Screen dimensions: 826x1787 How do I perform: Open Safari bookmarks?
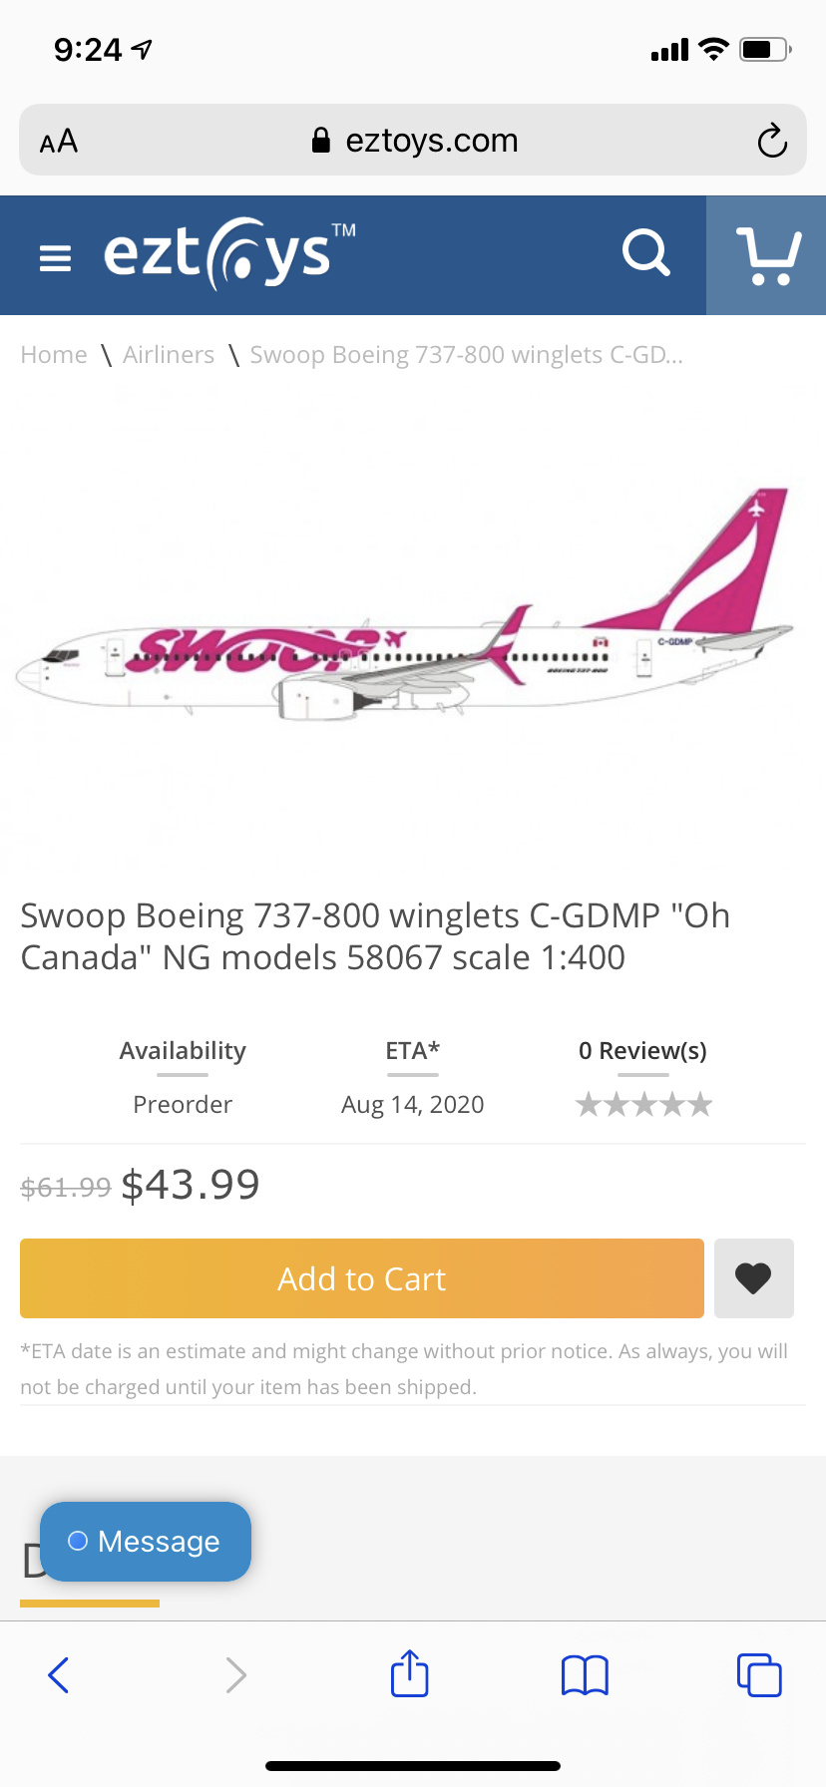pyautogui.click(x=585, y=1675)
